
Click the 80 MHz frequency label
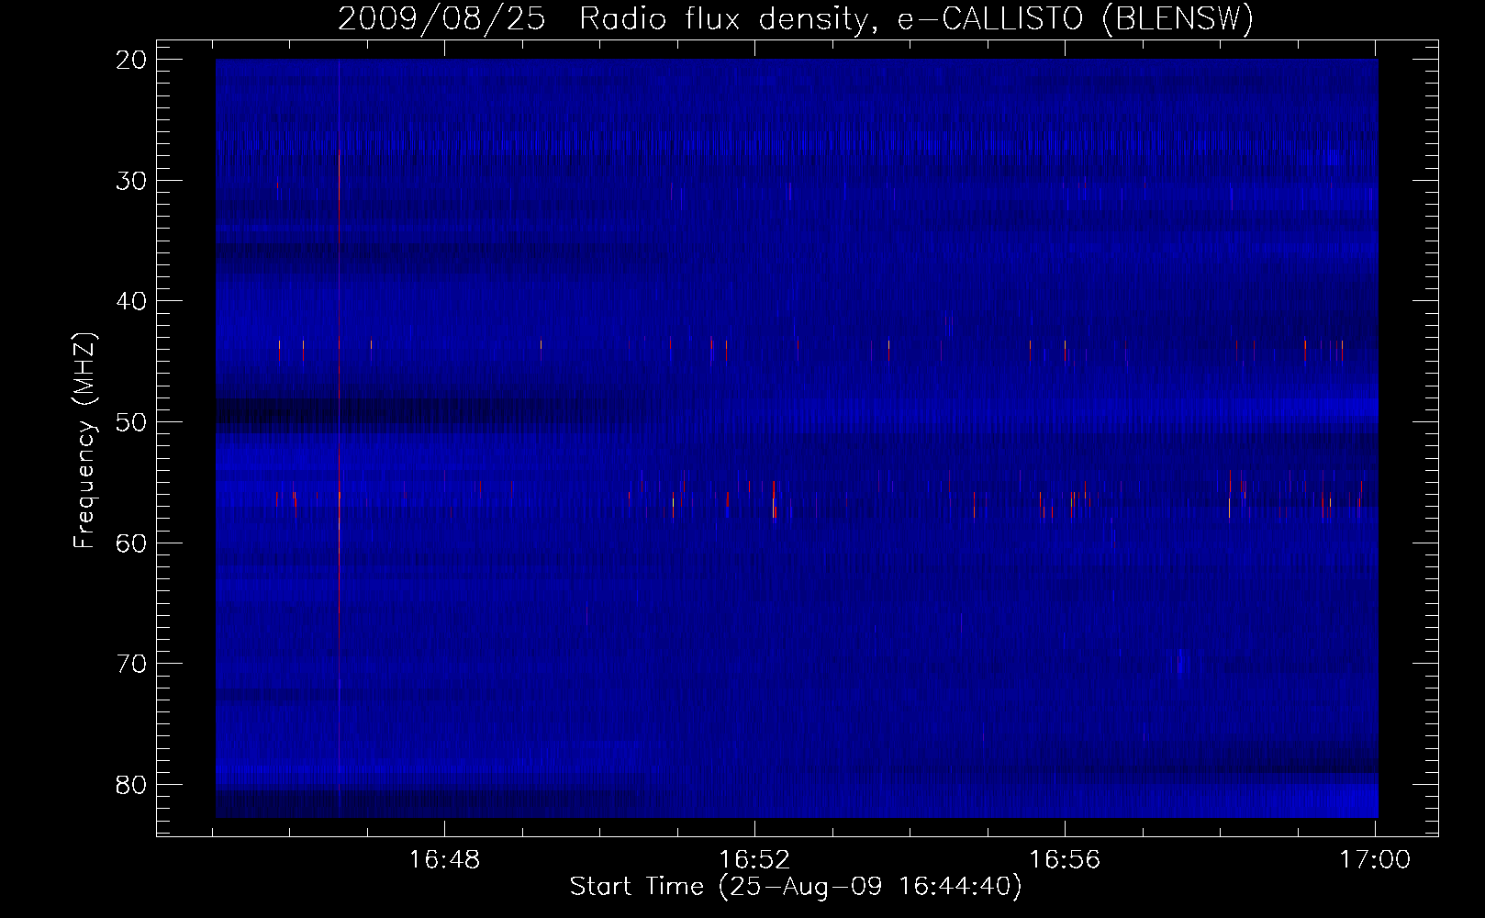[132, 785]
